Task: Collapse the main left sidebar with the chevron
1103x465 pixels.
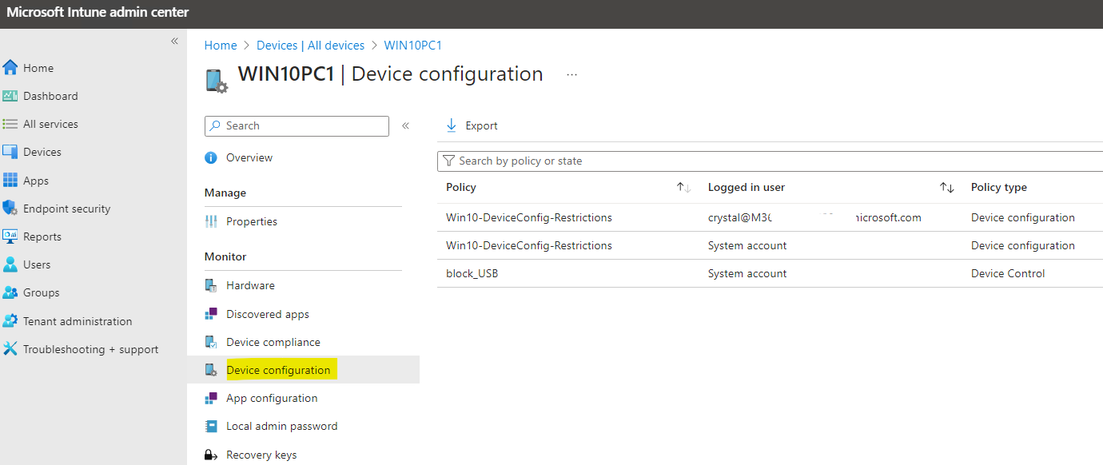Action: coord(174,41)
